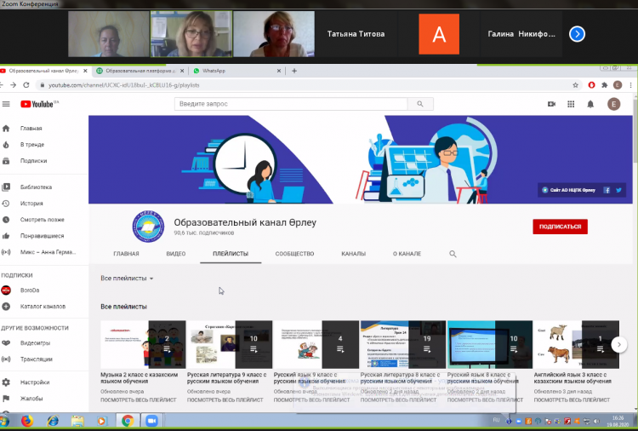
Task: Open the browser extensions puzzle icon
Action: point(605,85)
